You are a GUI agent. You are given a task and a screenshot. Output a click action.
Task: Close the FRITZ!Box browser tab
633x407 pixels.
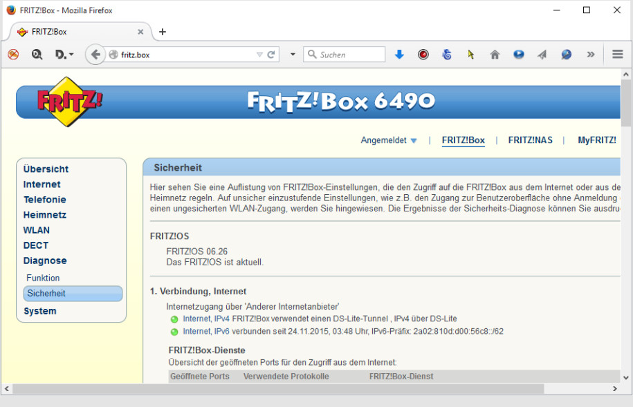[x=140, y=32]
